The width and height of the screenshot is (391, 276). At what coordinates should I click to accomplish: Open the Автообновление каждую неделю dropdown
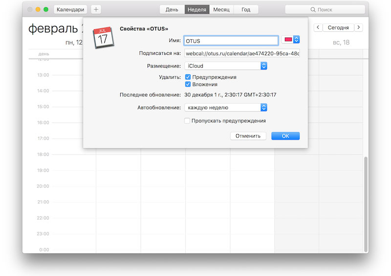tap(226, 107)
